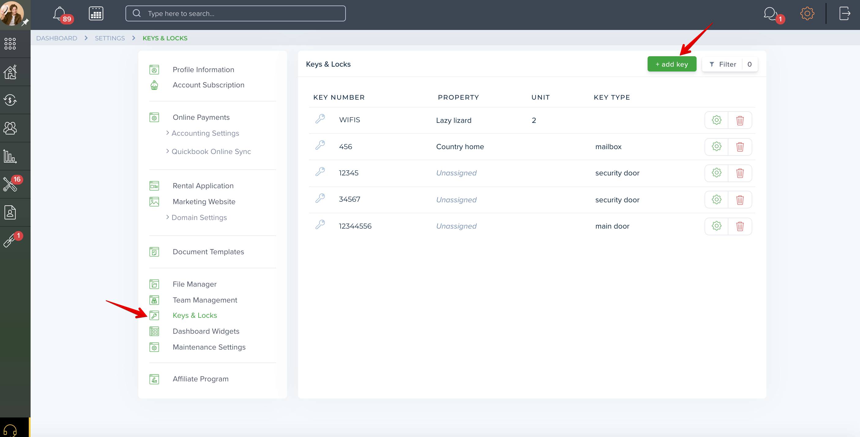
Task: Edit settings for key 34567
Action: (x=716, y=199)
